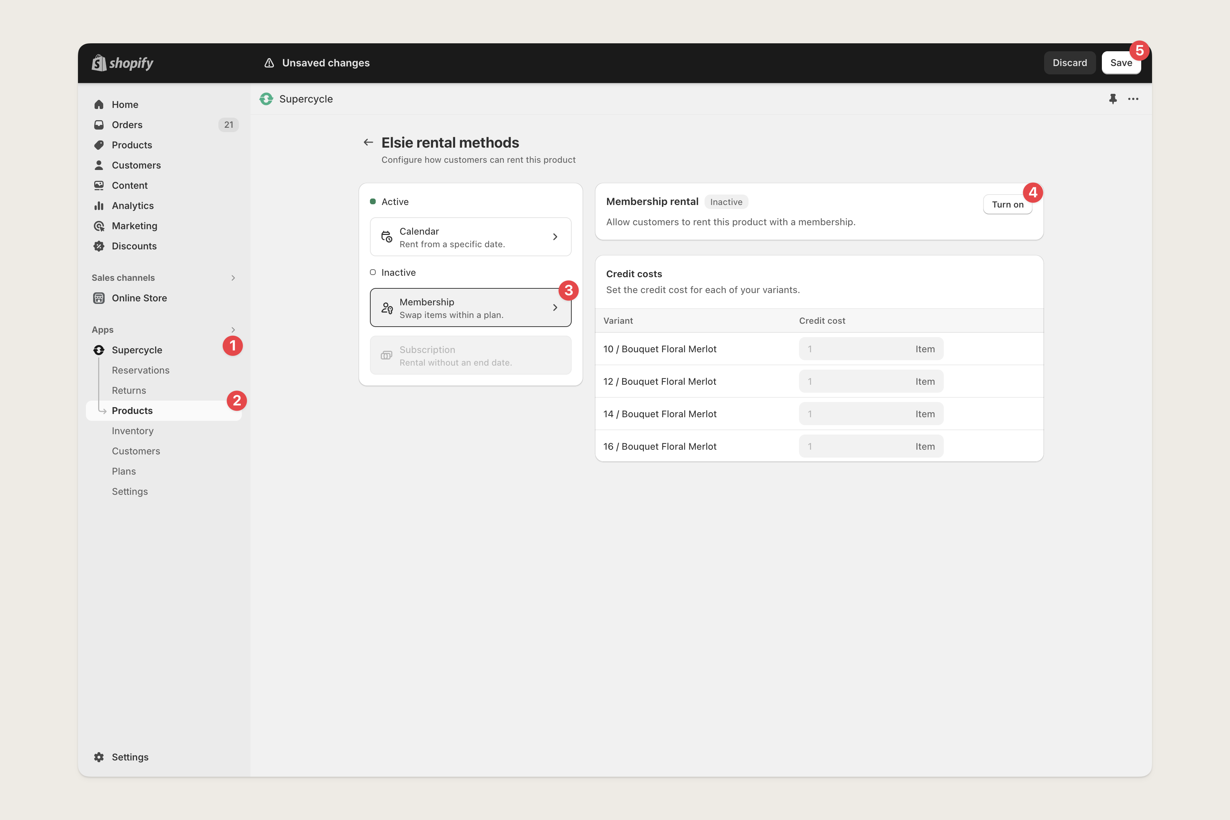
Task: Click the Variant column header
Action: coord(618,320)
